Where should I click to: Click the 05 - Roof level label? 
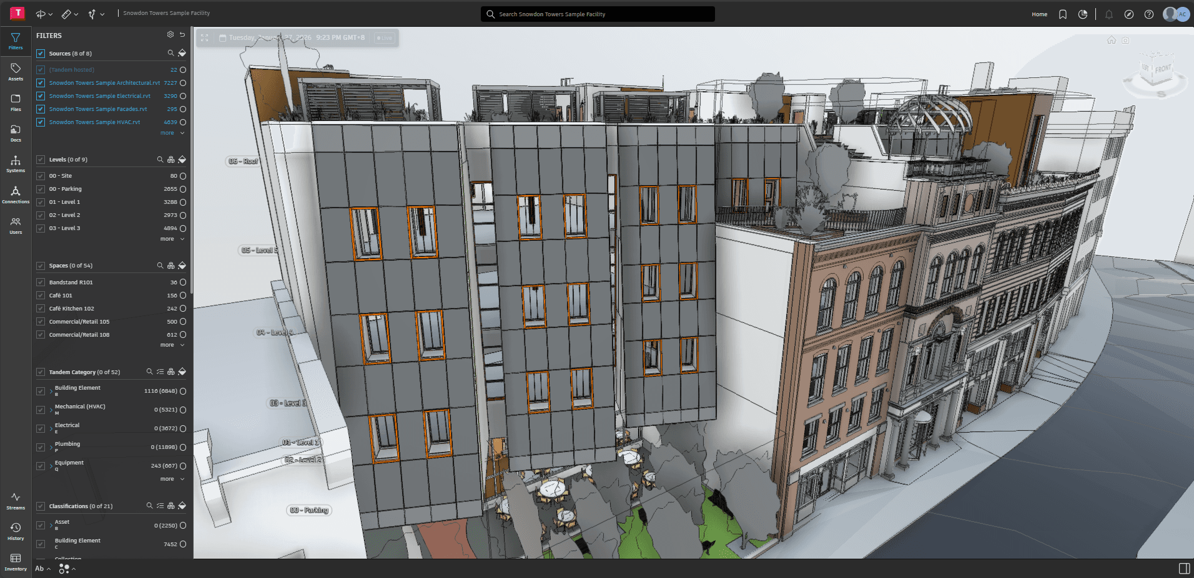coord(243,161)
